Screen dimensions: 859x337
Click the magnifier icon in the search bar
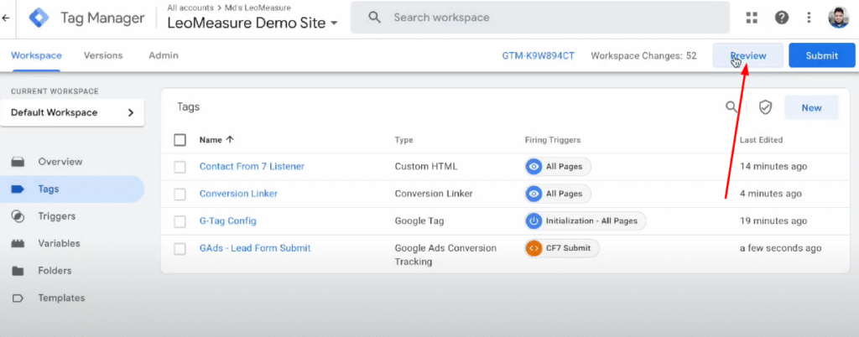click(375, 18)
